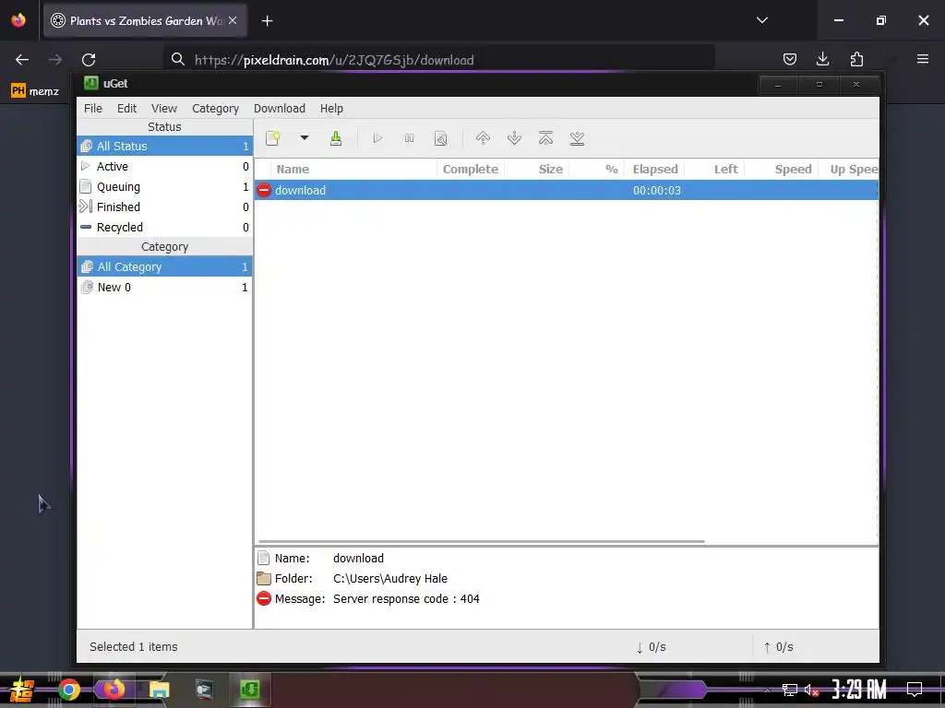Image resolution: width=945 pixels, height=708 pixels.
Task: Click the upload speed 0/s status
Action: point(778,647)
